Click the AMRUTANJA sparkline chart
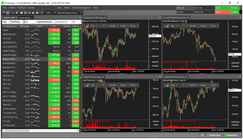 pyautogui.click(x=36, y=51)
